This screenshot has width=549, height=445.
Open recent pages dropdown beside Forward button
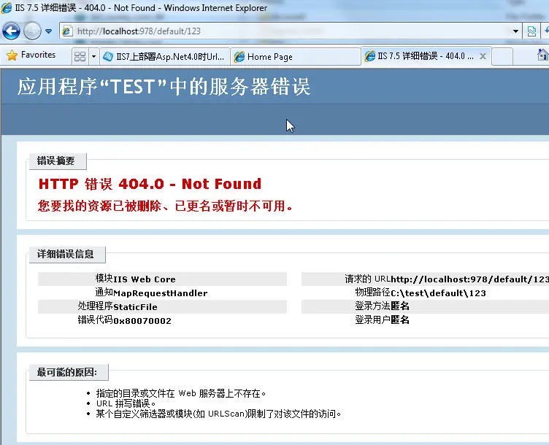[x=49, y=31]
